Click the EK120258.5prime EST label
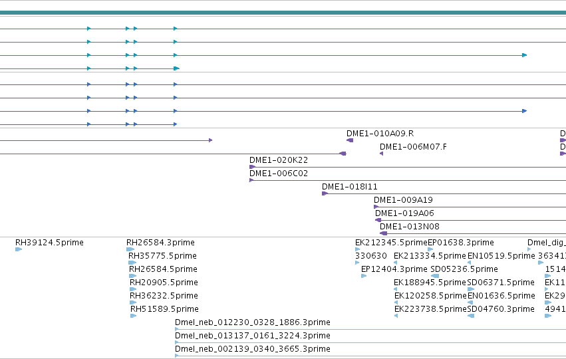 coord(430,297)
